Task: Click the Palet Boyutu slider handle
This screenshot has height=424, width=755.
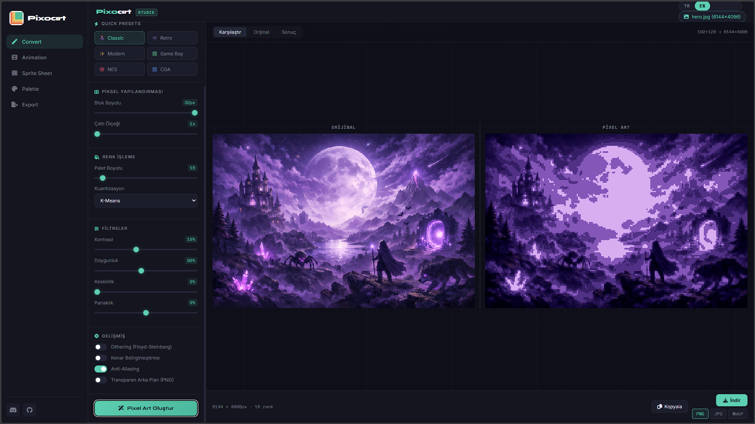Action: 103,178
